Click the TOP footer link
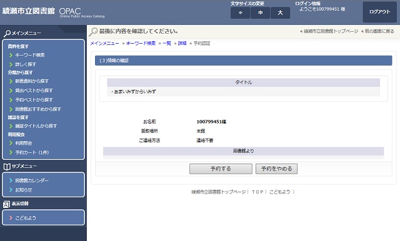Image resolution: width=400 pixels, height=241 pixels. [x=257, y=192]
